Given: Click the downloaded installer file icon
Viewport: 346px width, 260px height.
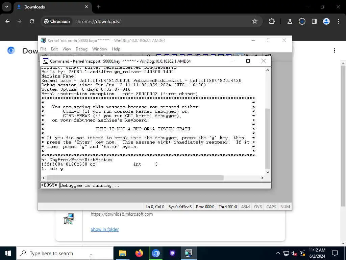Looking at the screenshot, I should click(69, 219).
